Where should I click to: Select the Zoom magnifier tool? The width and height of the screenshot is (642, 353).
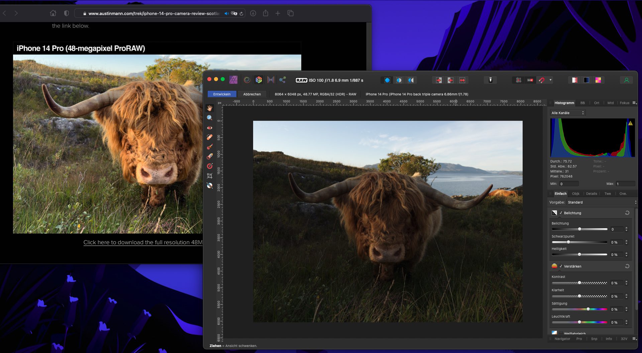[210, 118]
